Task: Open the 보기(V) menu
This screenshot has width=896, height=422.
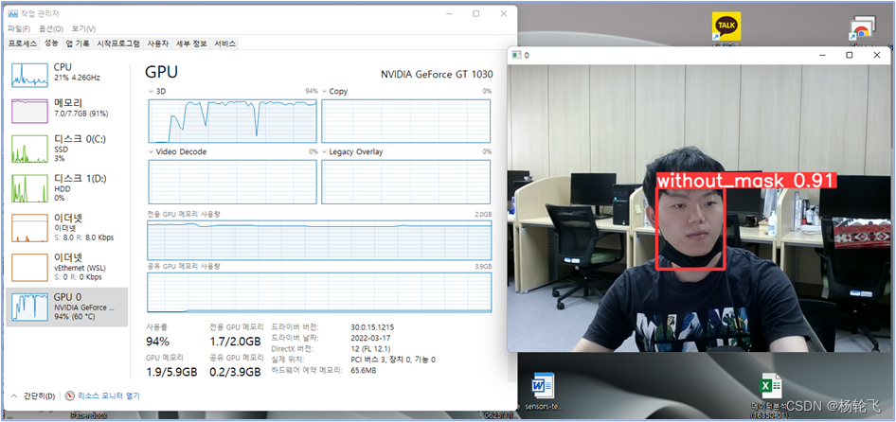Action: [83, 28]
